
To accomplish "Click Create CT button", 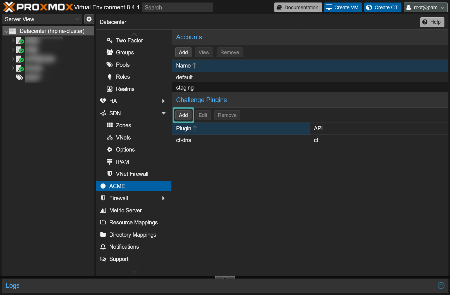I will pyautogui.click(x=383, y=8).
